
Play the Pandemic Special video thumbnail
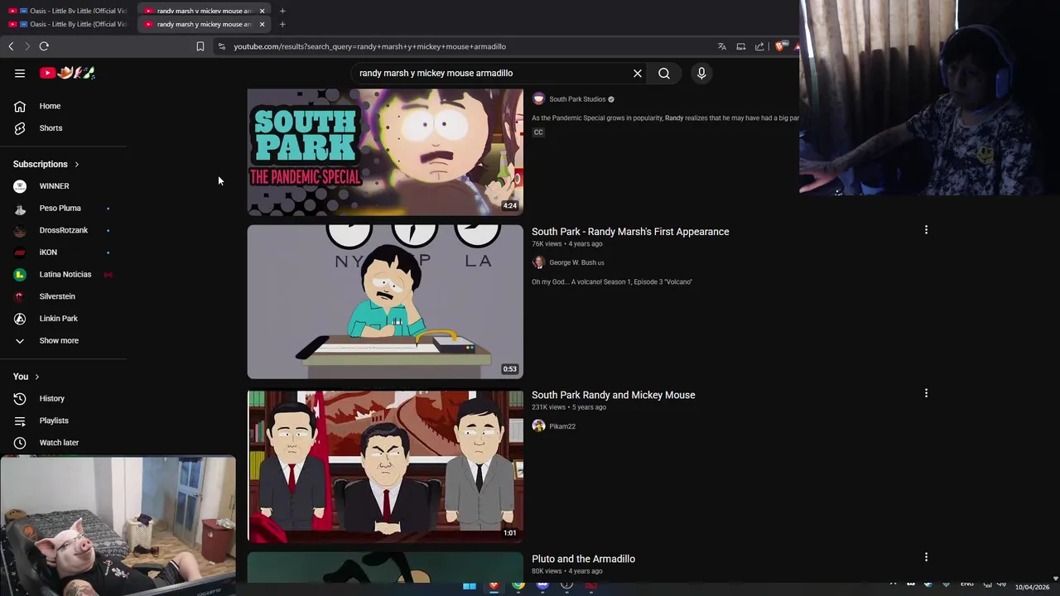coord(385,151)
